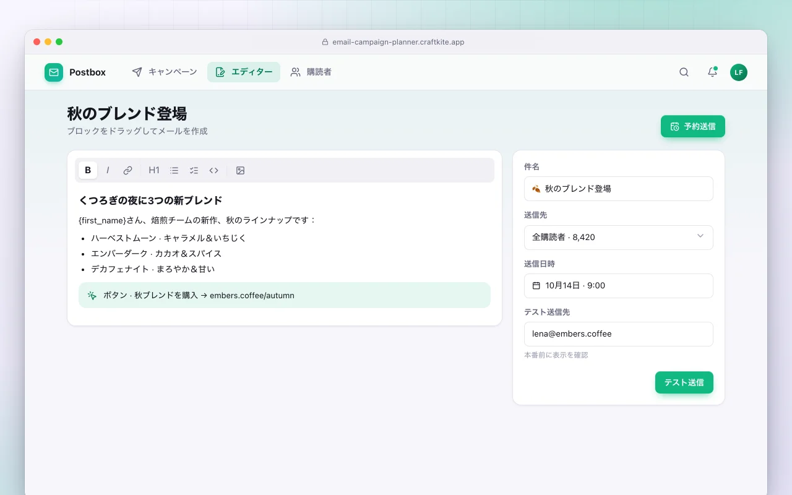Image resolution: width=792 pixels, height=495 pixels.
Task: Click the テスト送信 button
Action: click(x=684, y=382)
